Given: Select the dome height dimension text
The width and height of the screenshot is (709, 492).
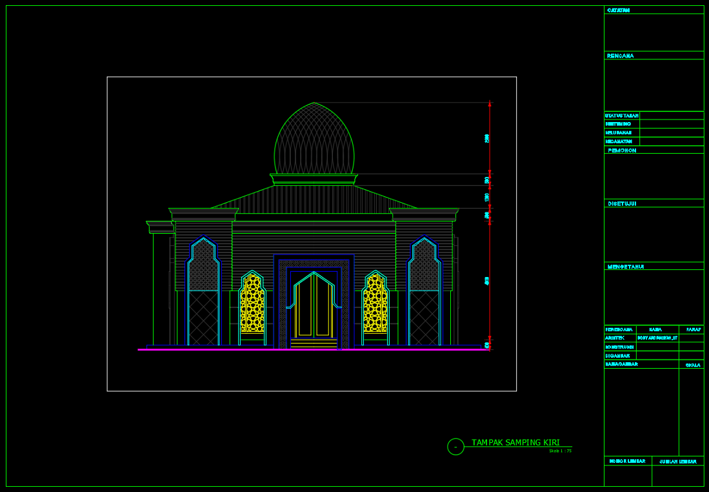Looking at the screenshot, I should coord(487,138).
